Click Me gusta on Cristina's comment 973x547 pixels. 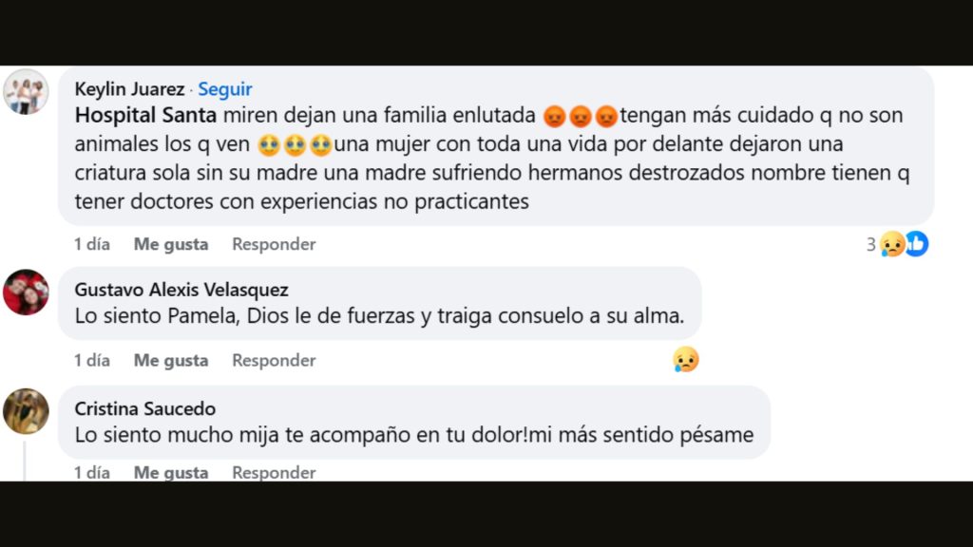171,472
